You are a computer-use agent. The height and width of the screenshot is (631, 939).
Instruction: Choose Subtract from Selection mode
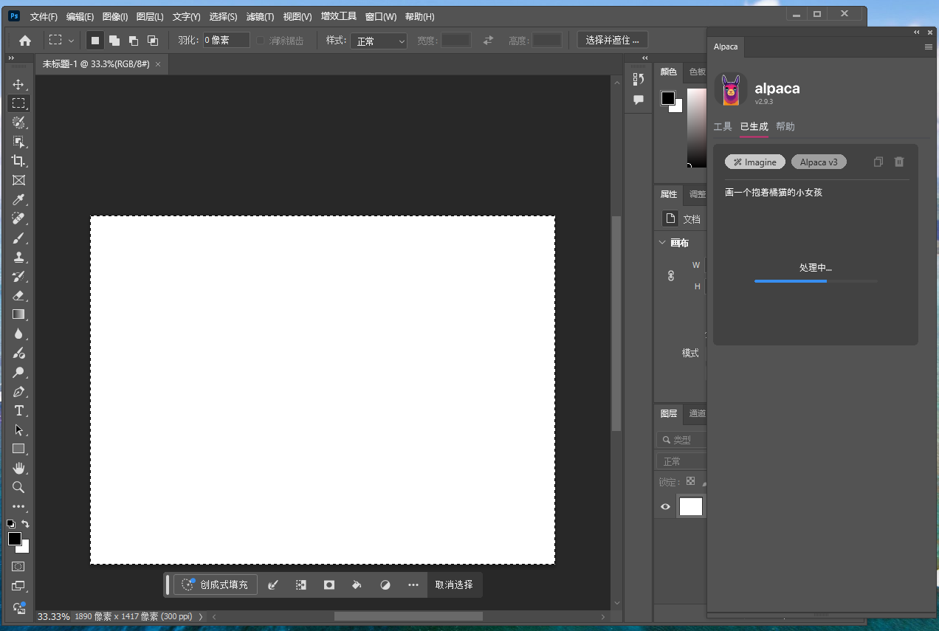pyautogui.click(x=133, y=41)
